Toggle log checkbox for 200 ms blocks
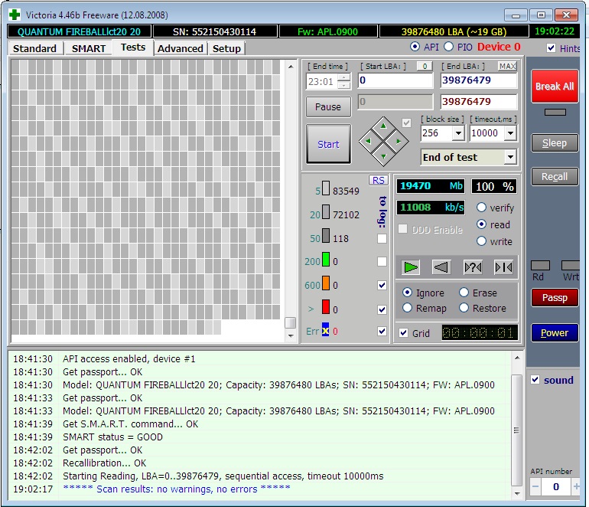 (382, 261)
